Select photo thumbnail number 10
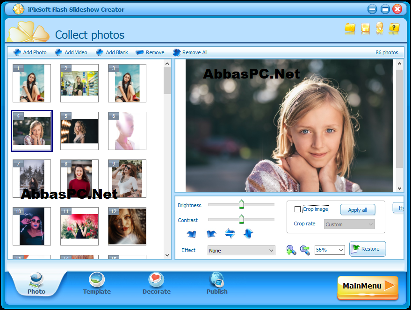 32,226
